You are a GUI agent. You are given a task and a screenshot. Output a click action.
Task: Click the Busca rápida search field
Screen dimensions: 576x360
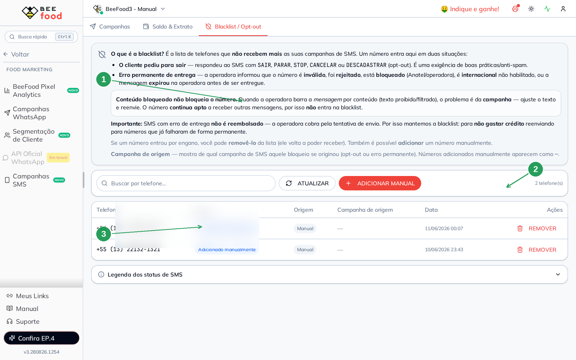(x=41, y=37)
